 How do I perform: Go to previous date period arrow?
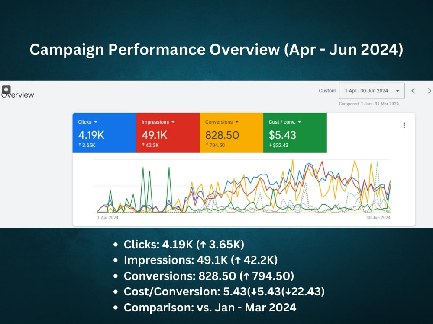coord(413,91)
